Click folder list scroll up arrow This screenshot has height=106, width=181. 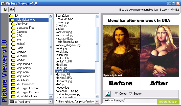51,16
